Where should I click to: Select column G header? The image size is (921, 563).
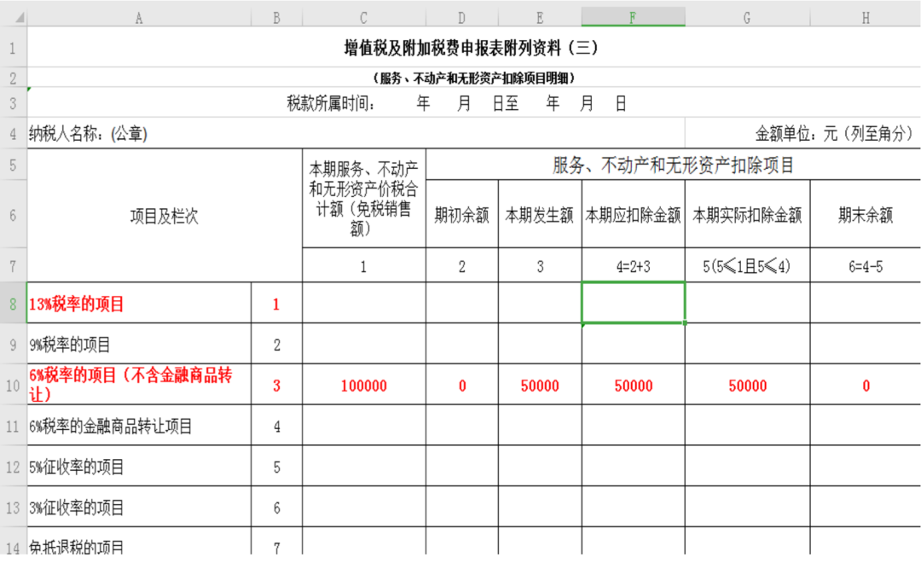point(747,18)
